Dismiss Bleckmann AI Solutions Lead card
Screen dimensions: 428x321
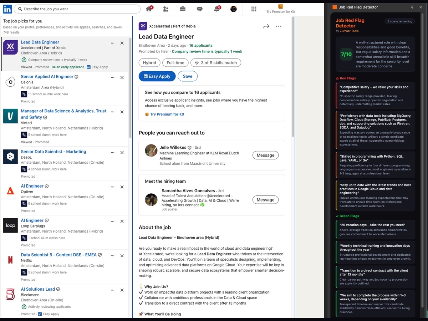click(x=122, y=290)
